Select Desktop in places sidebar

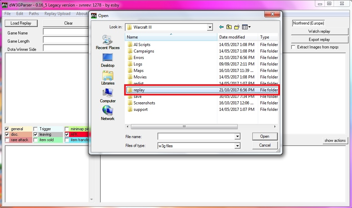pos(108,60)
